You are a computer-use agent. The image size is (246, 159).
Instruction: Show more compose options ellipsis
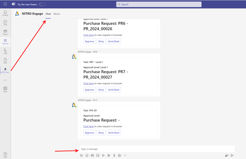pos(125,155)
